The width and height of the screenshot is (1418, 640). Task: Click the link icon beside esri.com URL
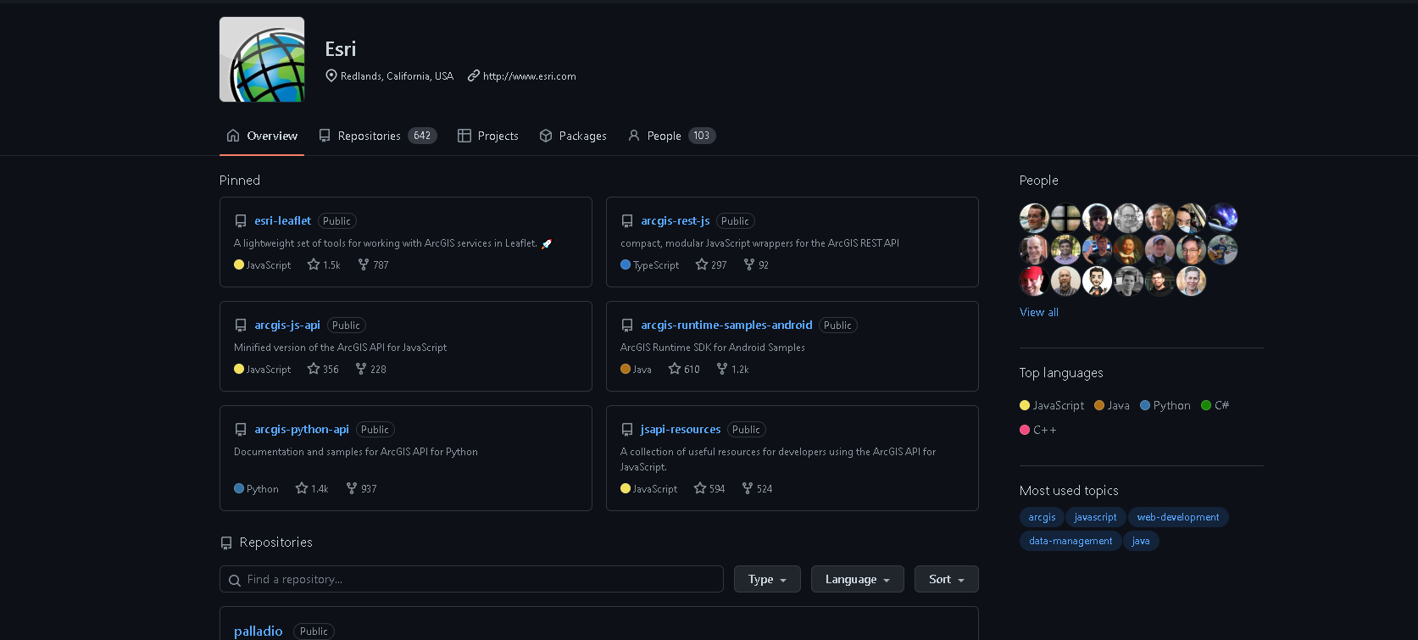tap(474, 75)
